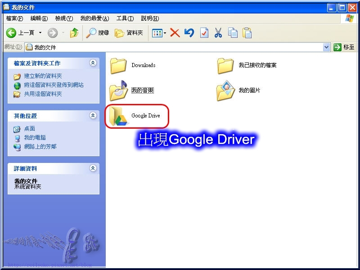Maximize the 我的文件 window
360x270 pixels.
pos(342,8)
